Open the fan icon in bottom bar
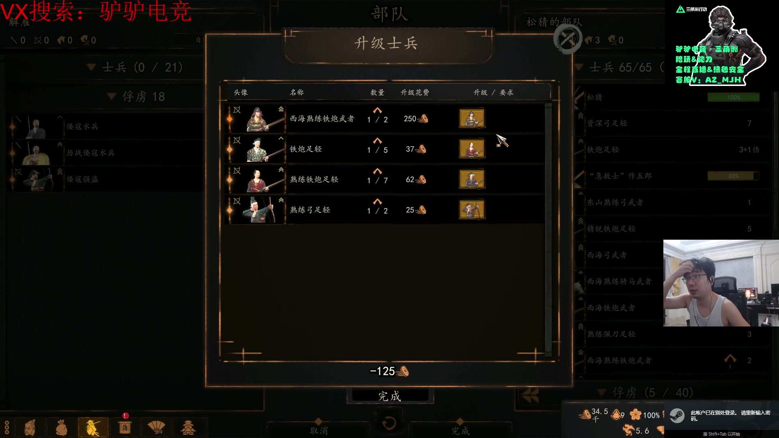This screenshot has height=438, width=779. tap(156, 427)
